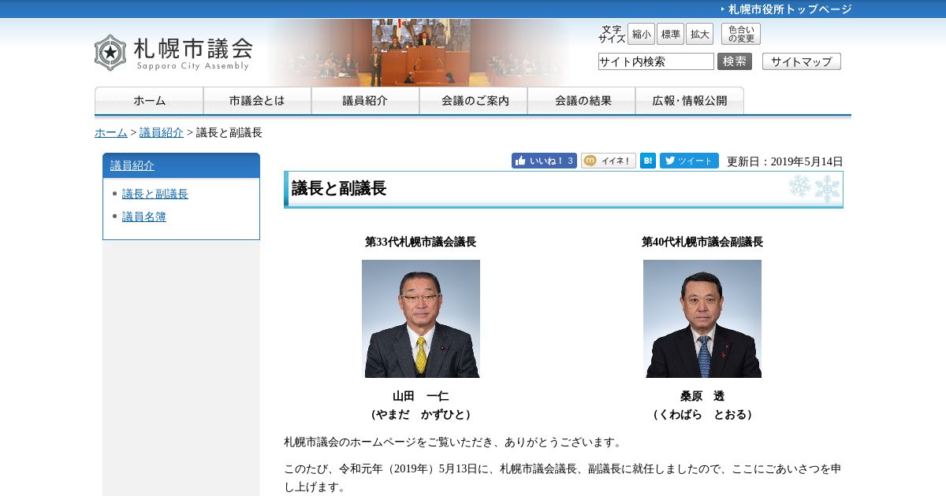
Task: Click the portrait of 山田 一仁
Action: coord(421,319)
